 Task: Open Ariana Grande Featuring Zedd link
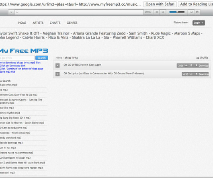[x=99, y=33]
